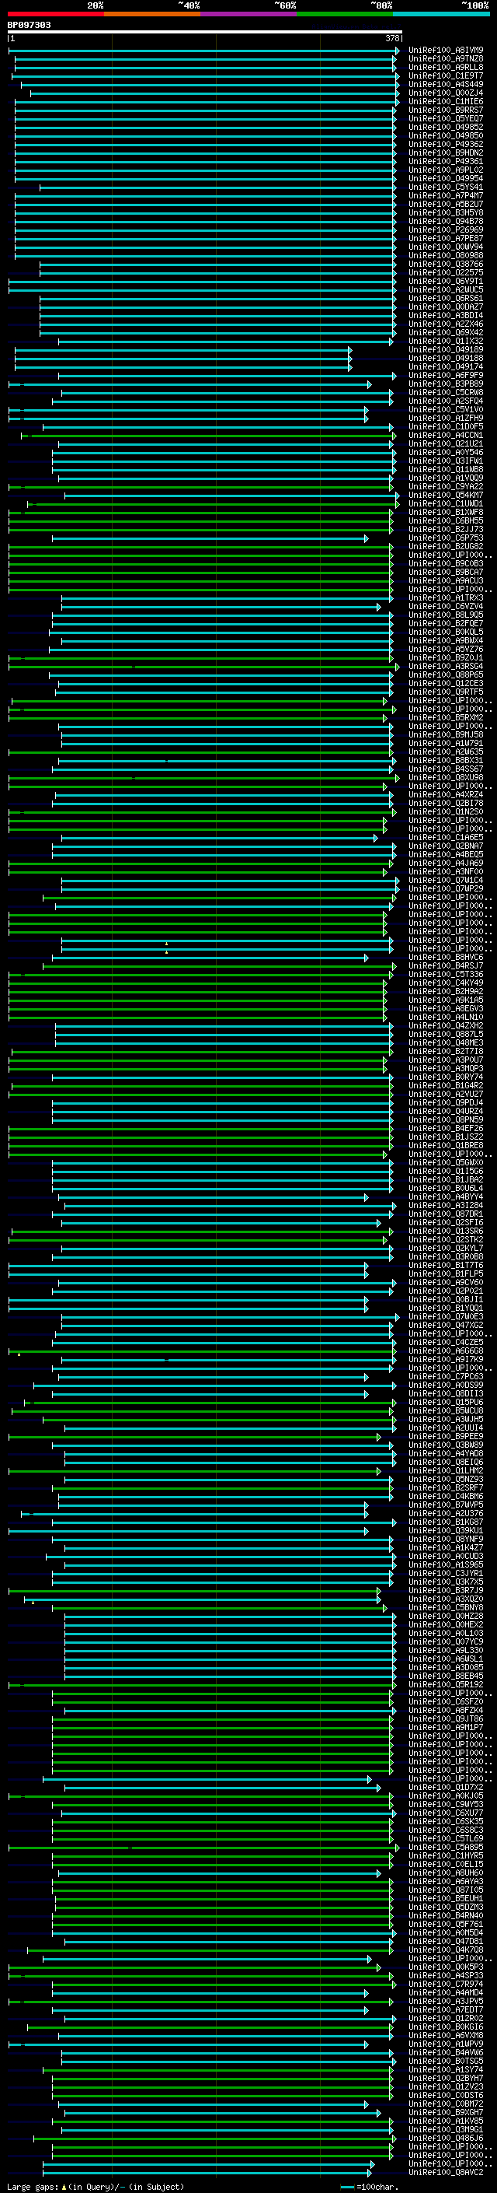The image size is (497, 2193).
Task: Select the UniRef100_C7R974 label
Action: (446, 1984)
